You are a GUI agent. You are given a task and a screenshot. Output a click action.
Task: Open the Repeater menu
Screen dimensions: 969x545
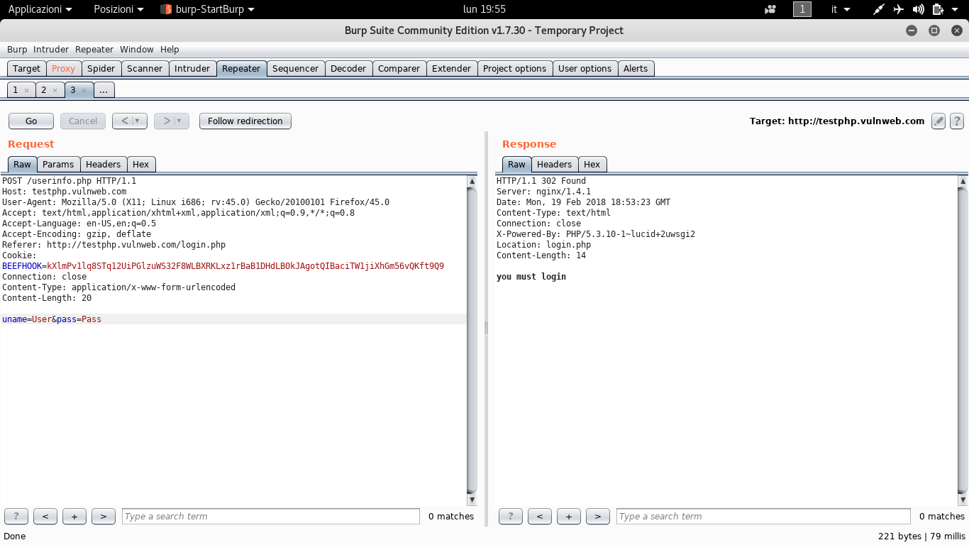tap(94, 49)
